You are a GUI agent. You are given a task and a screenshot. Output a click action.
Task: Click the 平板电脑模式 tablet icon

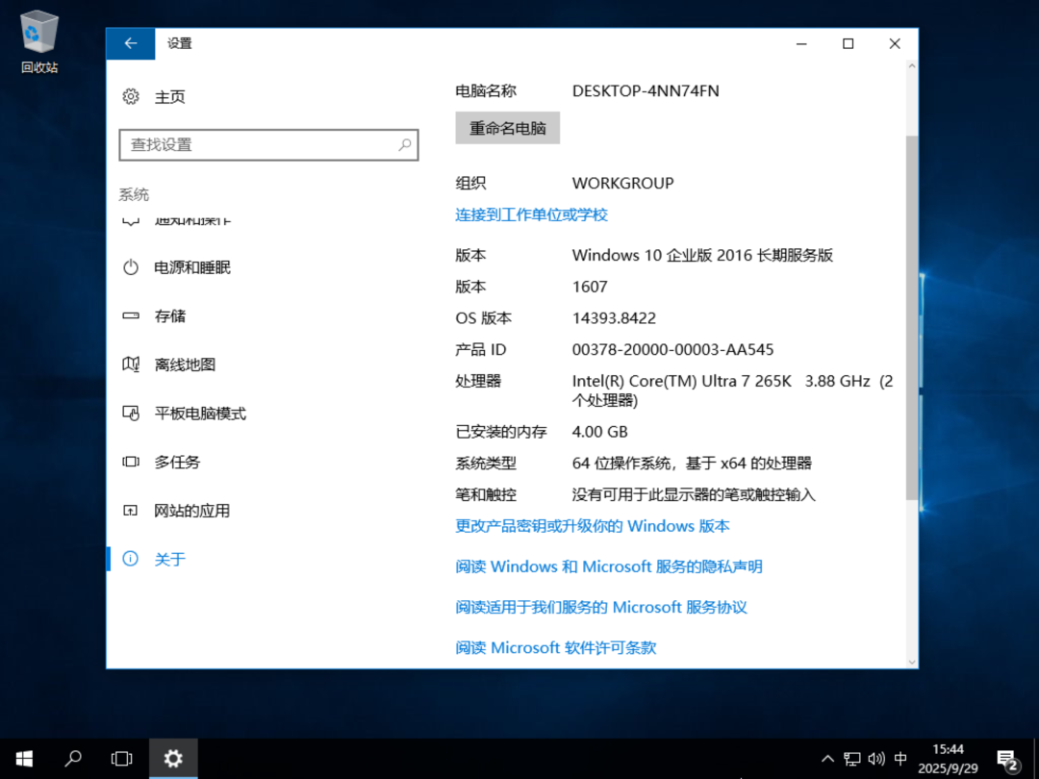click(x=131, y=414)
